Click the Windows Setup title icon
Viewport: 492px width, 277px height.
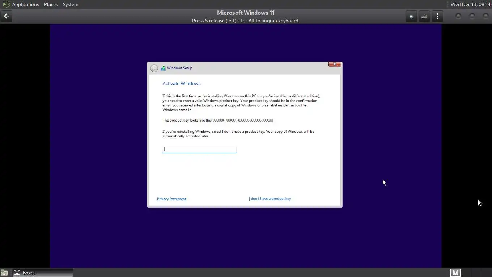tap(163, 68)
